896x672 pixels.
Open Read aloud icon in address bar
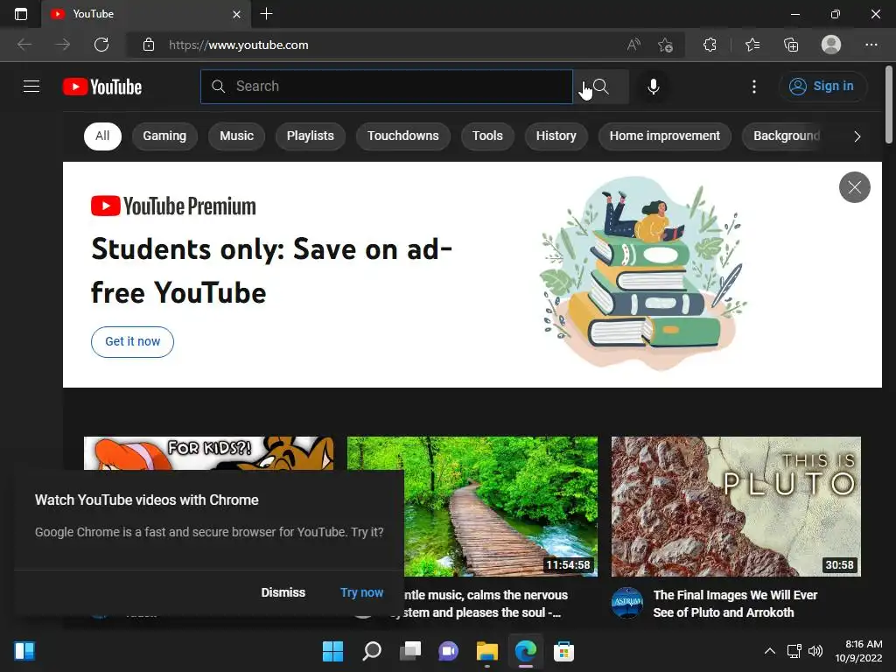coord(633,45)
